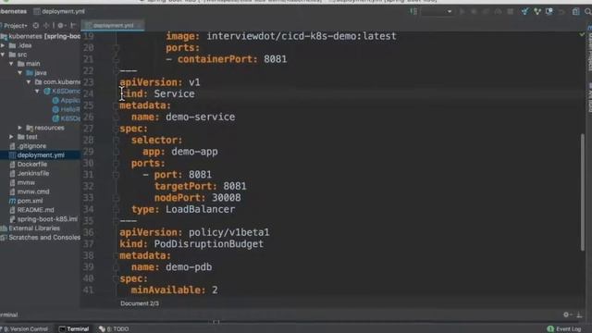Close the deployment.yml editor tab
This screenshot has width=592, height=333.
point(140,25)
